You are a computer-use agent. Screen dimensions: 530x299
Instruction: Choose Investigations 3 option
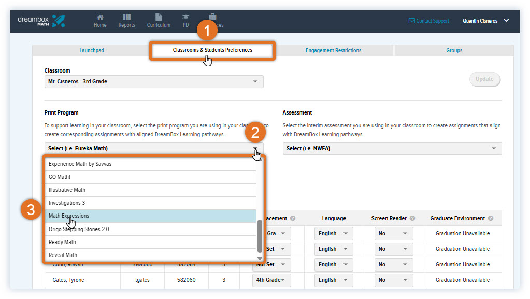[x=150, y=203]
